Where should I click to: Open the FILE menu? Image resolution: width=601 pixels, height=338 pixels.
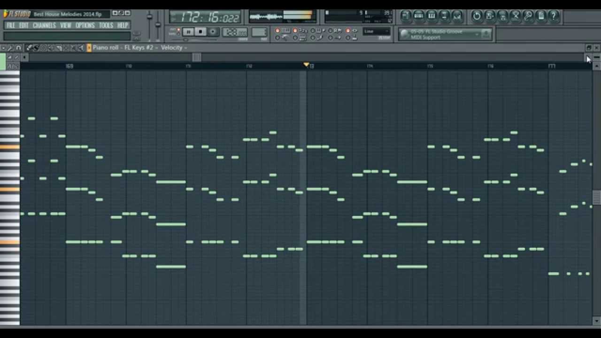(x=11, y=25)
